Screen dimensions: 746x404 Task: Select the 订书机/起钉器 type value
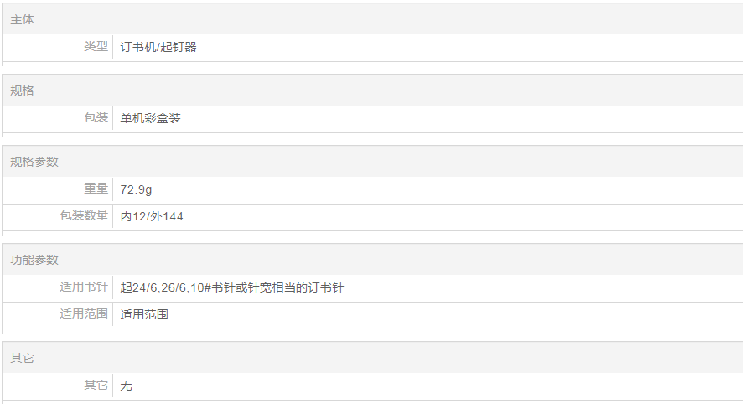tap(158, 48)
